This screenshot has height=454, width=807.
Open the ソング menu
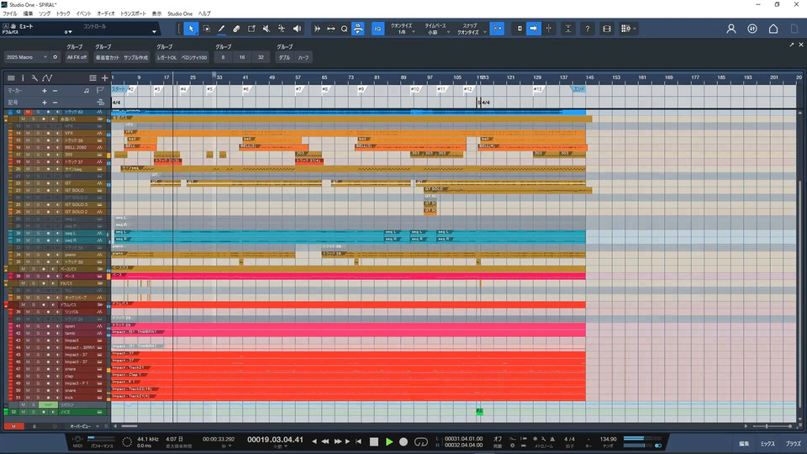click(x=45, y=14)
